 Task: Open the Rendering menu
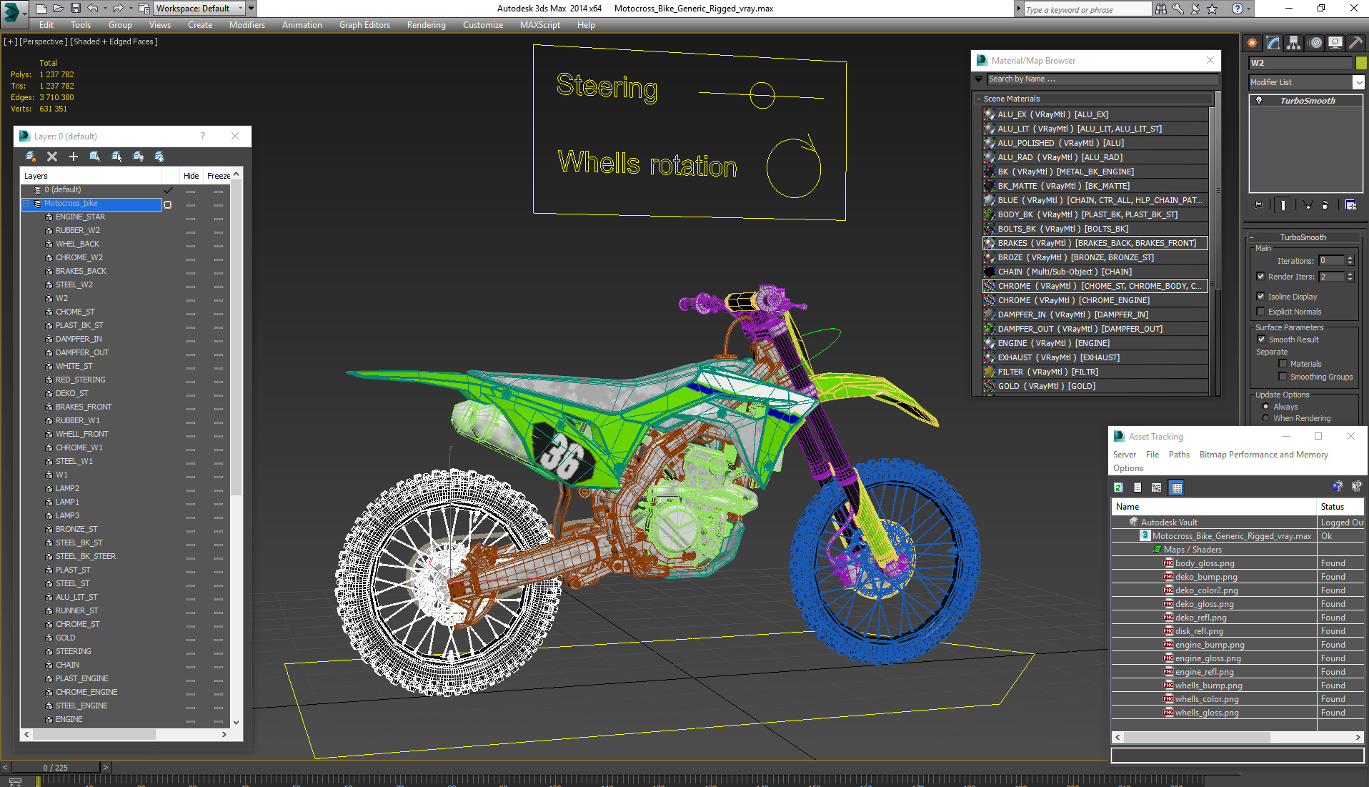pos(426,25)
